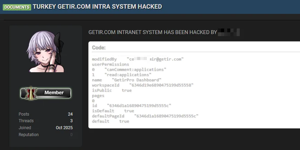Click the Member rank badge

point(46,93)
